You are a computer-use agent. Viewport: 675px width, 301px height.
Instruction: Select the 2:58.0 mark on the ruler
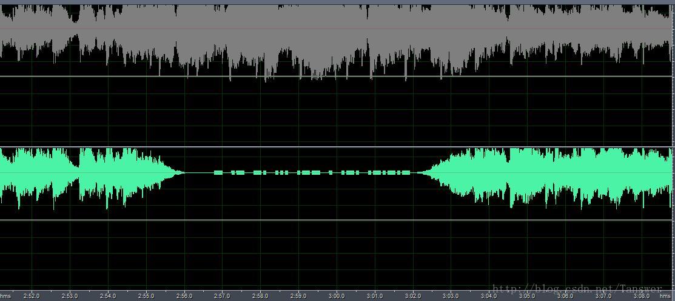(x=260, y=296)
